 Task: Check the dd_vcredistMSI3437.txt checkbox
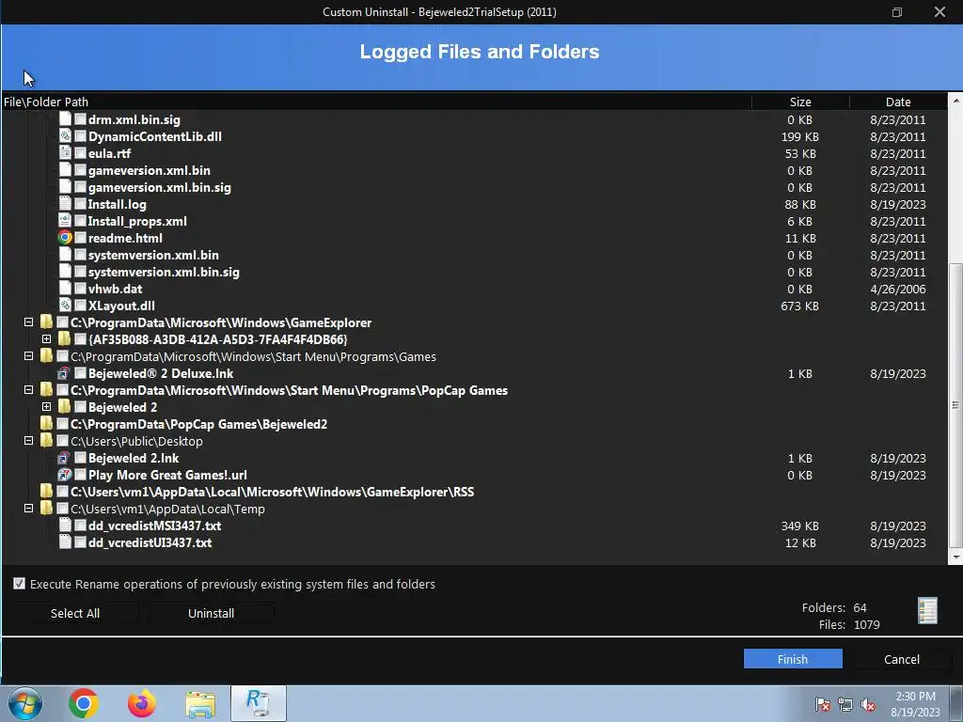[x=81, y=525]
